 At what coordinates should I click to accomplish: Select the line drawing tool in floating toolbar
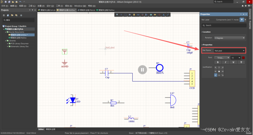click(x=168, y=15)
